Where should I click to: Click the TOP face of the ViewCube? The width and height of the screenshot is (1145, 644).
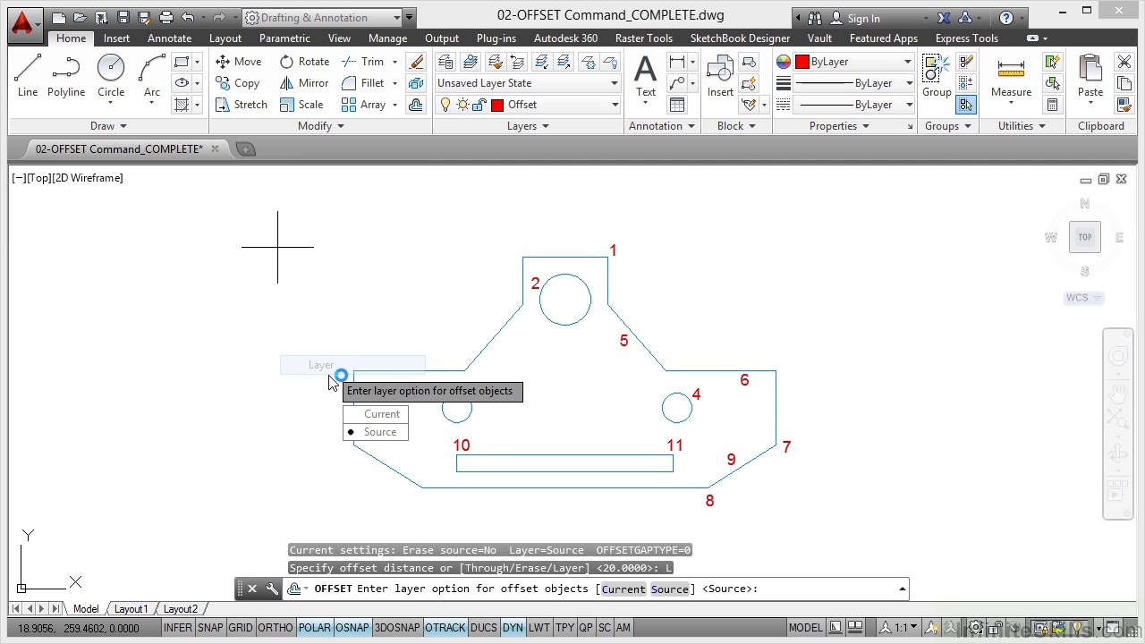[x=1085, y=237]
